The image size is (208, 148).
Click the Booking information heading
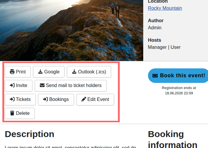tap(172, 139)
